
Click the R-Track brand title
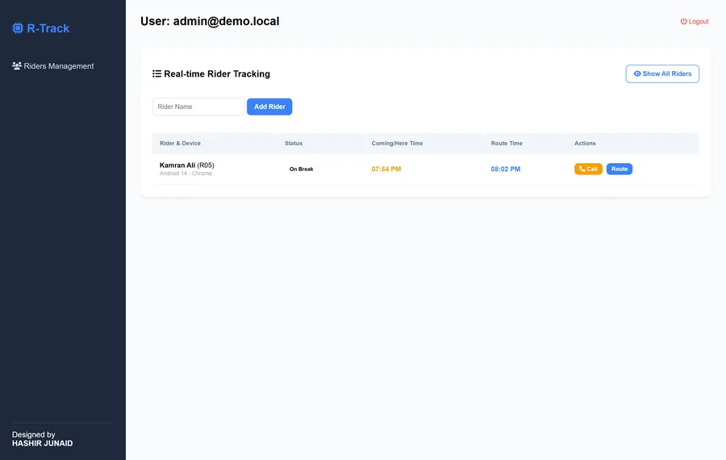[48, 28]
